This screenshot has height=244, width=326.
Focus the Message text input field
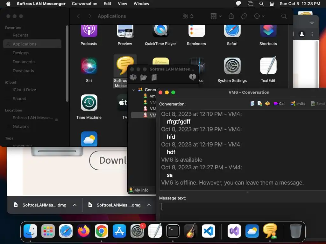[242, 212]
